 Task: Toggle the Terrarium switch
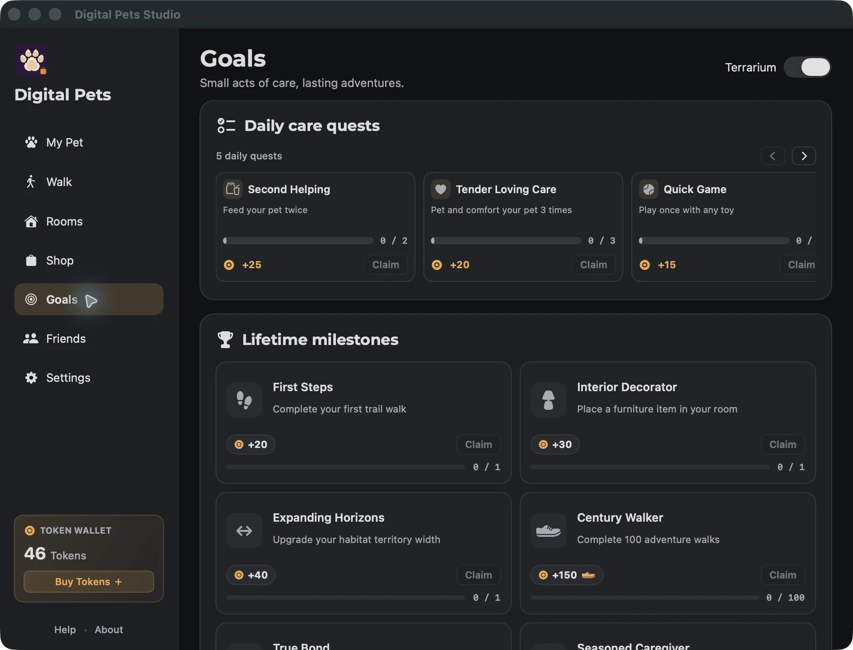[x=807, y=67]
